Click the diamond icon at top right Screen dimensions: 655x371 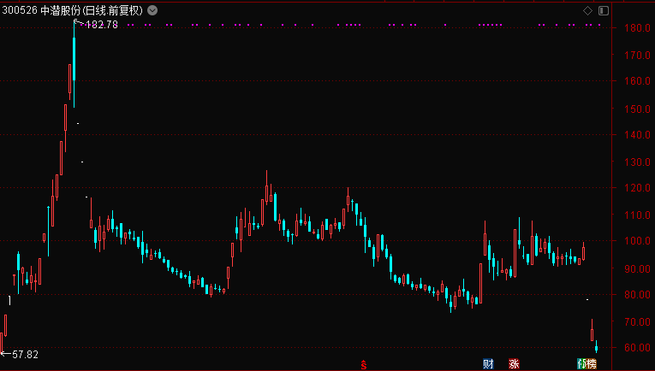pyautogui.click(x=587, y=10)
